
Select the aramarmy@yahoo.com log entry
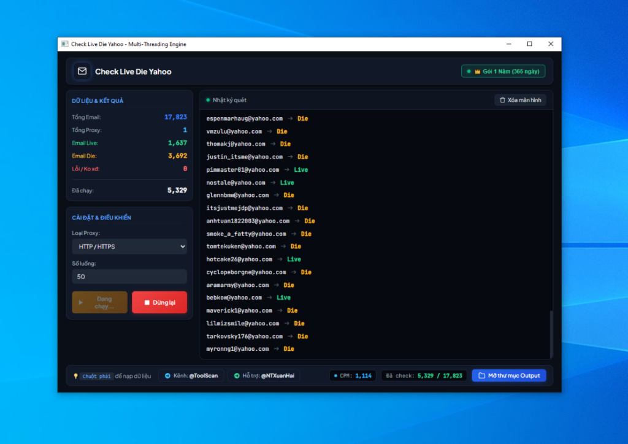(x=250, y=285)
